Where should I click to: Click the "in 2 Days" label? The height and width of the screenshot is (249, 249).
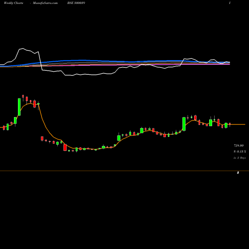point(240,158)
